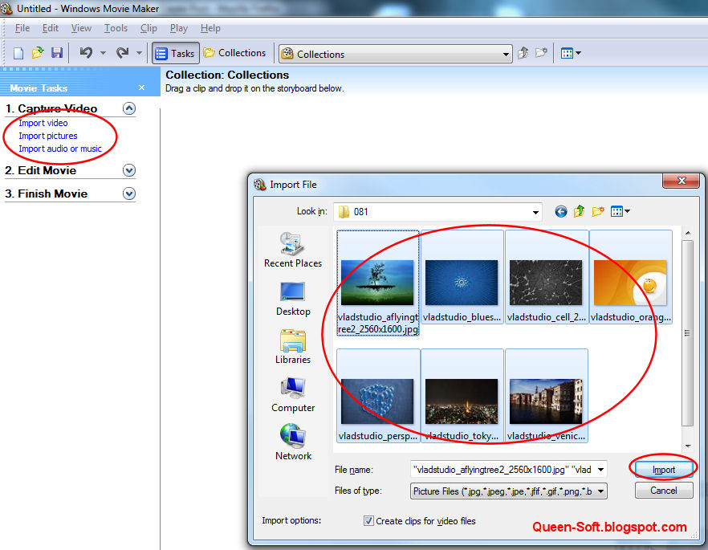Show the Collections pane button
This screenshot has height=550, width=708.
(234, 53)
